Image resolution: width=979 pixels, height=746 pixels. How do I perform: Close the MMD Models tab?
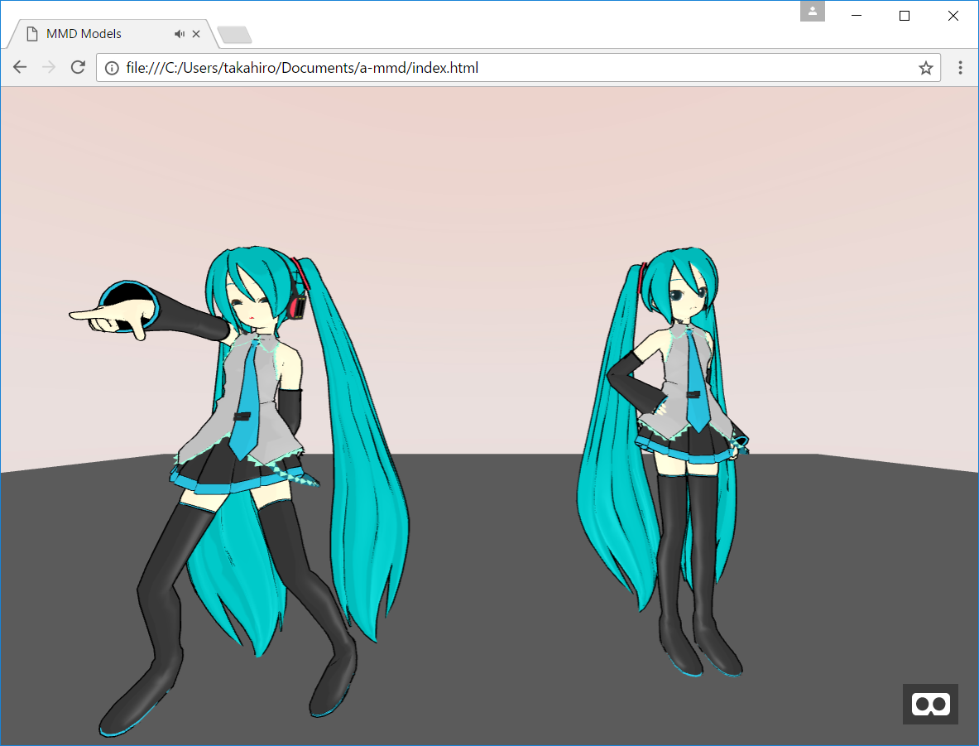[196, 34]
